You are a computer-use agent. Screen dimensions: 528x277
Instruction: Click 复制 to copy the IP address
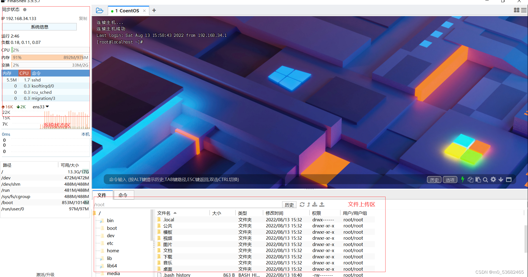tap(83, 18)
